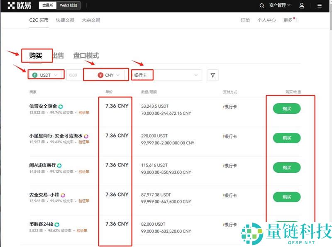This screenshot has height=247, width=332.
Task: Switch to the 交易所 mode
Action: tap(48, 5)
